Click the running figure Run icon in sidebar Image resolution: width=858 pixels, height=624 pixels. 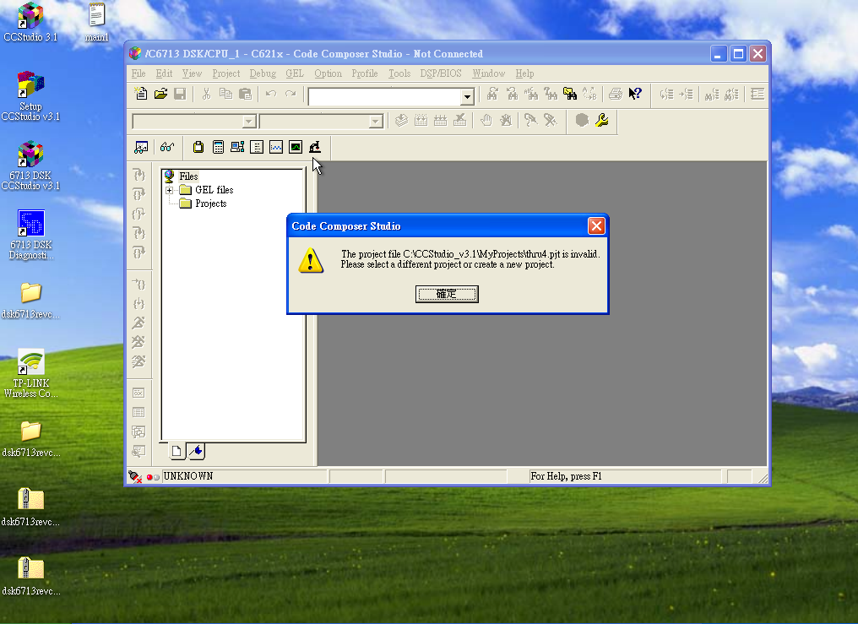[x=138, y=323]
